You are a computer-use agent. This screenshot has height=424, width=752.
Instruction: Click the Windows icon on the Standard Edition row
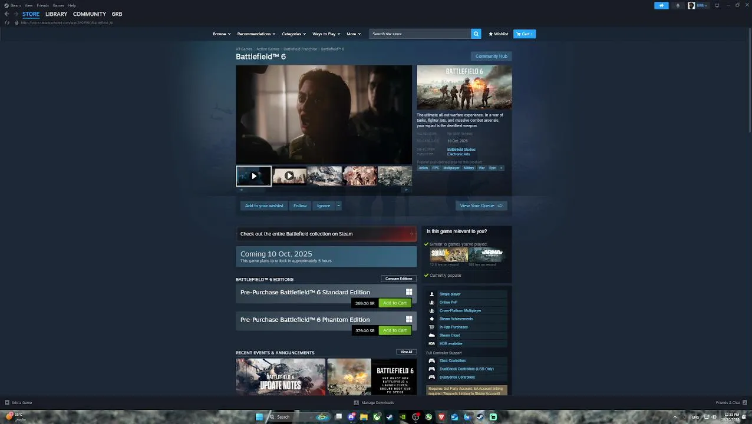pos(409,292)
